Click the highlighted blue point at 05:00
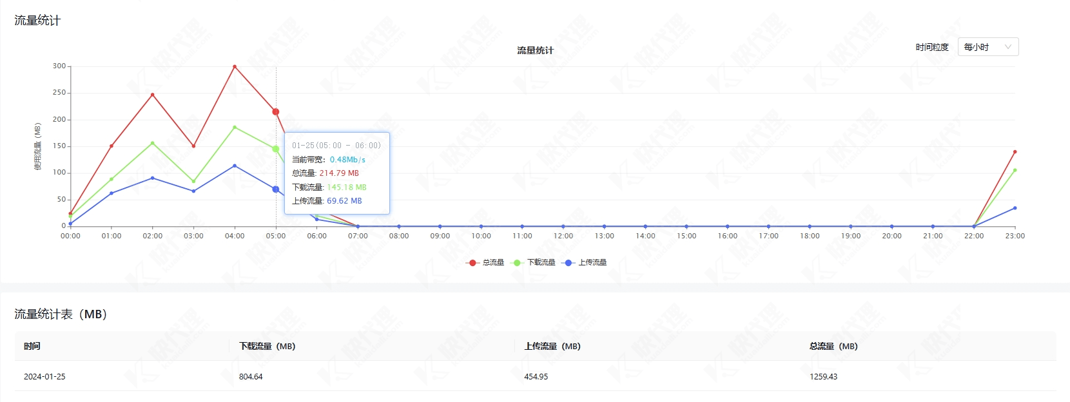 tap(276, 189)
